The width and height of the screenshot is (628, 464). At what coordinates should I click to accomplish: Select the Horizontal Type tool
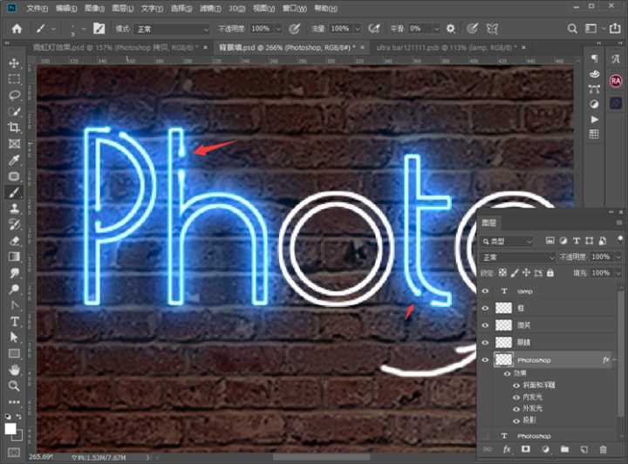tap(14, 322)
